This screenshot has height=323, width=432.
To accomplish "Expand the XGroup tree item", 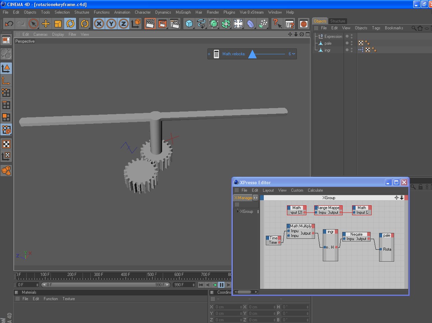I will tap(238, 211).
